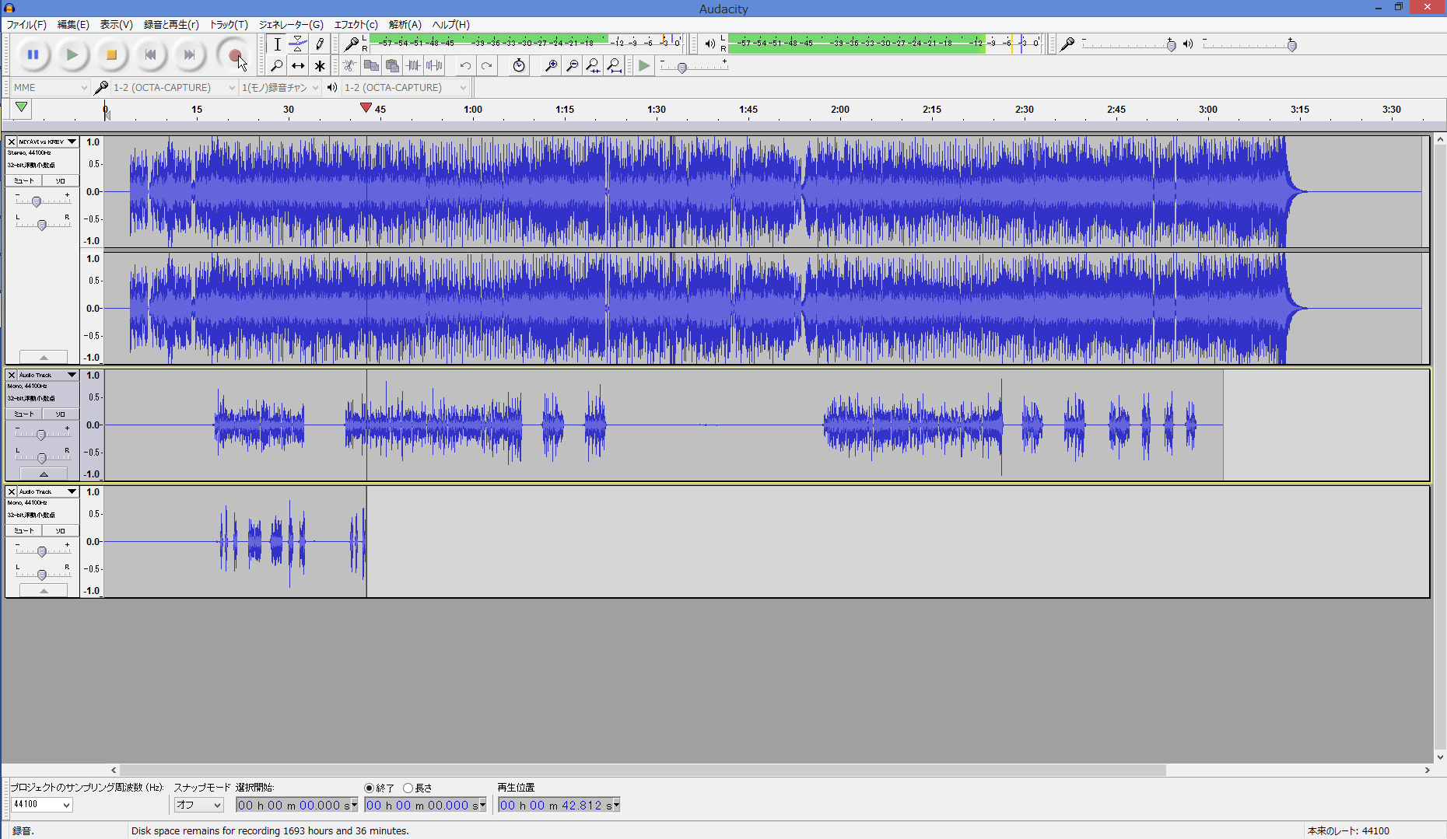Select the Time Shift arrows tool

point(298,65)
